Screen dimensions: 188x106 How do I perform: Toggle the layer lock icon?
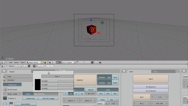click(x=92, y=62)
